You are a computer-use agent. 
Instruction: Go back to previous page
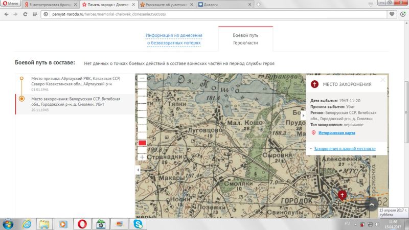click(x=6, y=14)
